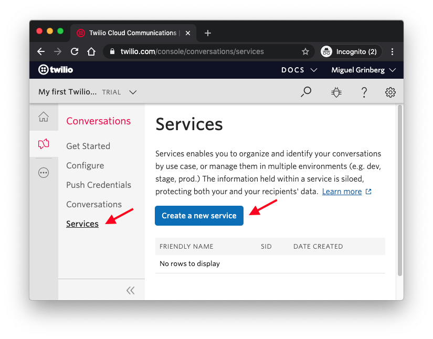Open settings with the gear icon
This screenshot has width=433, height=339.
pos(390,92)
